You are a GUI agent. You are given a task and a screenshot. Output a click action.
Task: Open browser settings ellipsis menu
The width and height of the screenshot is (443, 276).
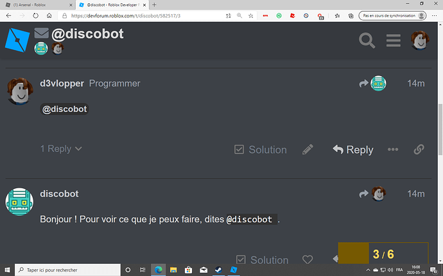(435, 16)
